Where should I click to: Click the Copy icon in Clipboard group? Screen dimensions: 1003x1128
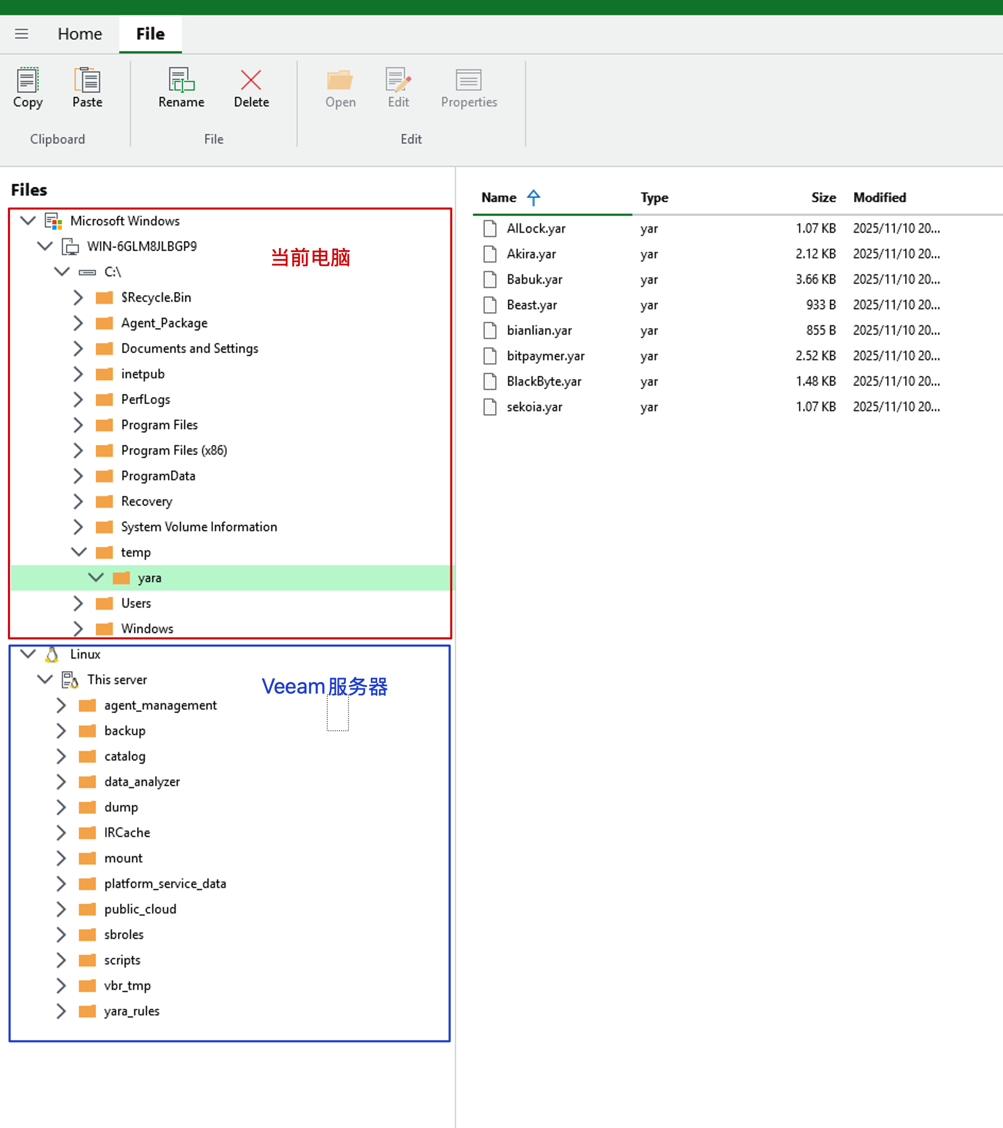pyautogui.click(x=28, y=80)
